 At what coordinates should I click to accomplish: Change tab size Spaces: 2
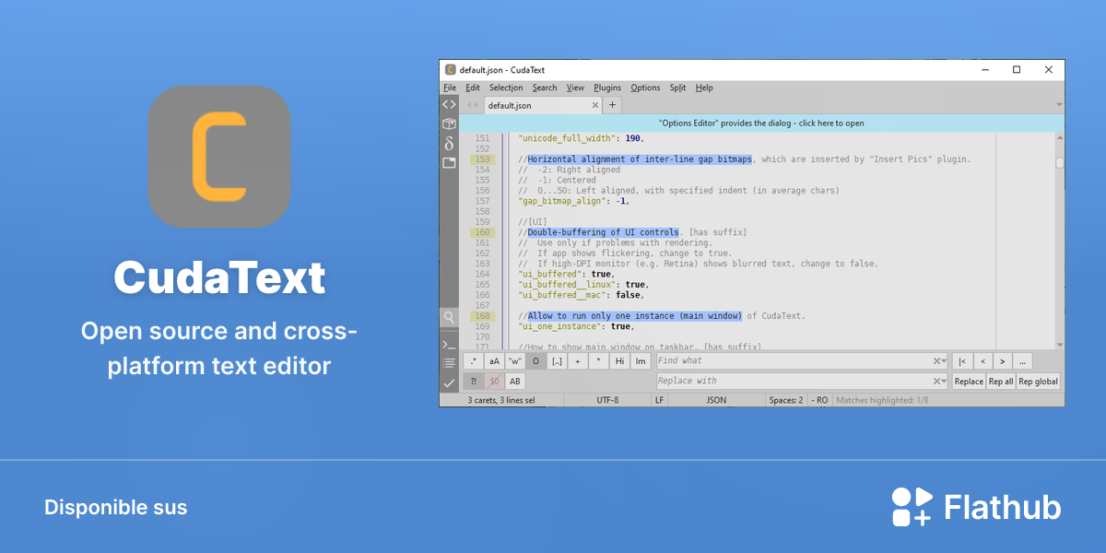pyautogui.click(x=786, y=400)
